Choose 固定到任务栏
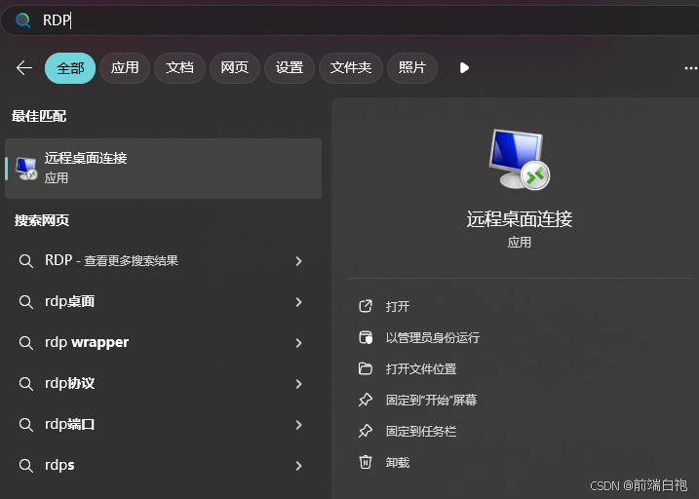 click(x=421, y=432)
